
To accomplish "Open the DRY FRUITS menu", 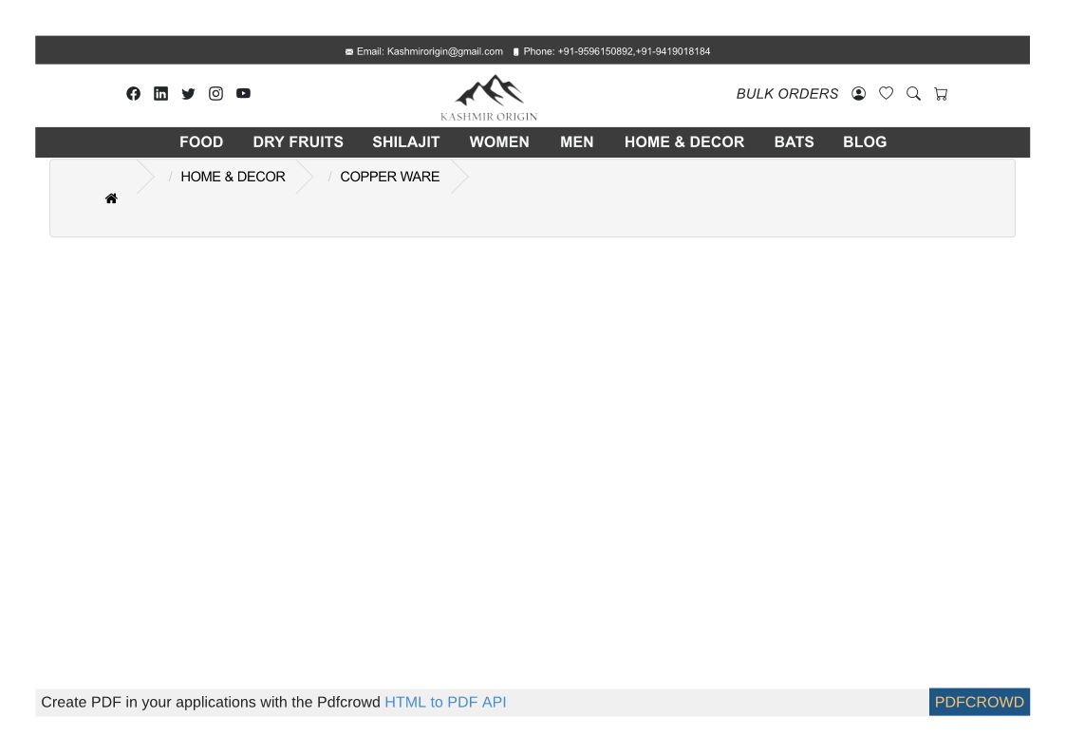I will pyautogui.click(x=298, y=142).
